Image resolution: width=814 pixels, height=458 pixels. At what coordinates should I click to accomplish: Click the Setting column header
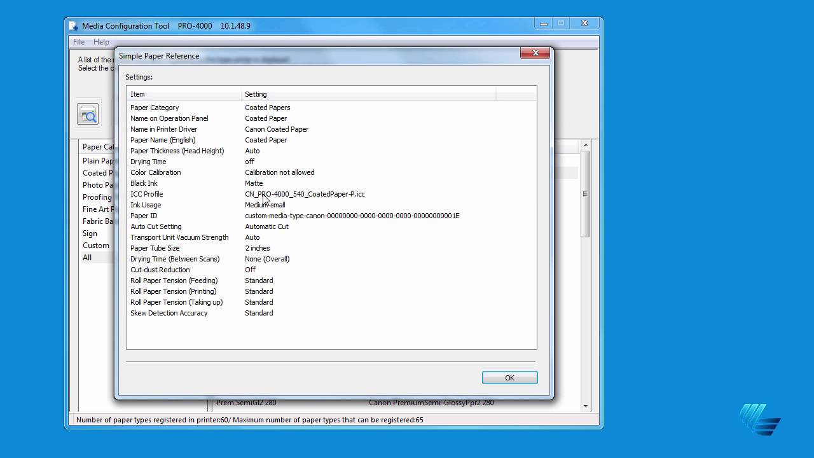pyautogui.click(x=368, y=94)
